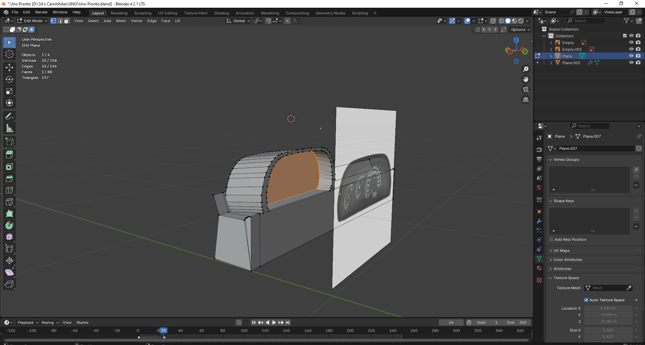Open the Mesh menu

click(121, 21)
